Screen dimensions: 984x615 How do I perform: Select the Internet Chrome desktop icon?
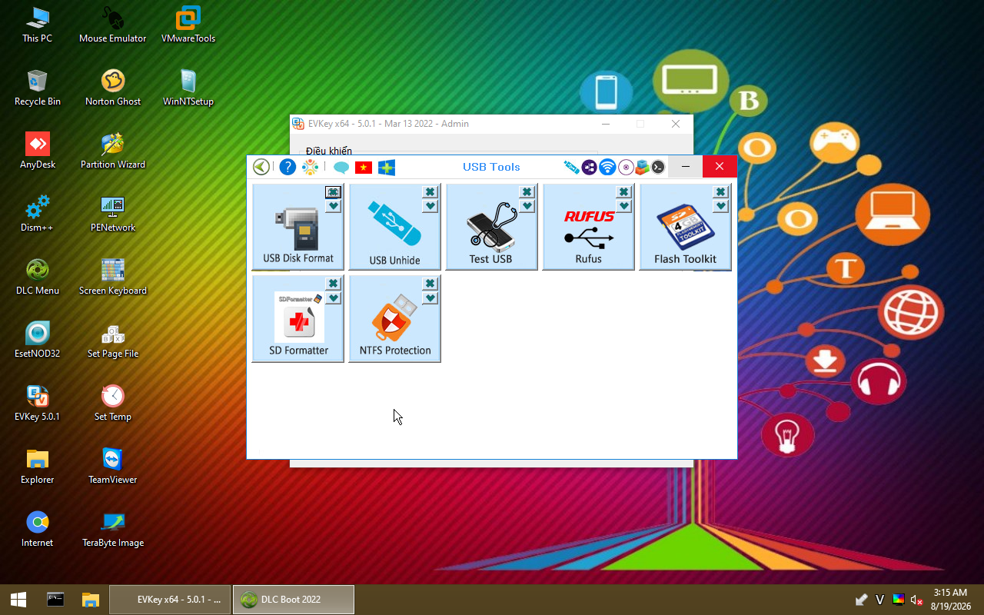pos(37,529)
